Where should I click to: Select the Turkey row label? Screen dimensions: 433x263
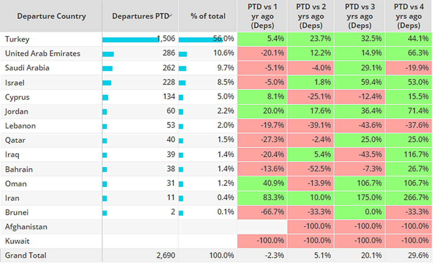pos(17,39)
